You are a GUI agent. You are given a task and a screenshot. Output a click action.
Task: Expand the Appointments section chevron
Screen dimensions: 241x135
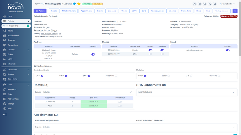(x=234, y=127)
